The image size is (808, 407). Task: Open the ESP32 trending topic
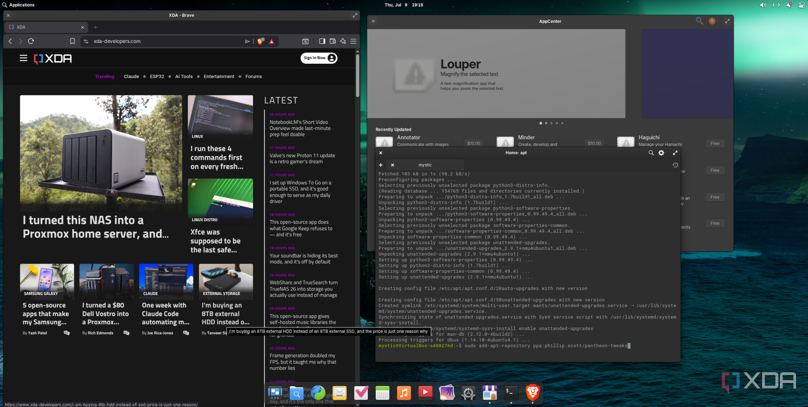(x=157, y=76)
